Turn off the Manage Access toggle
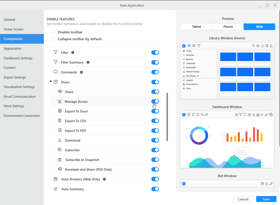The image size is (280, 205). coord(155,101)
